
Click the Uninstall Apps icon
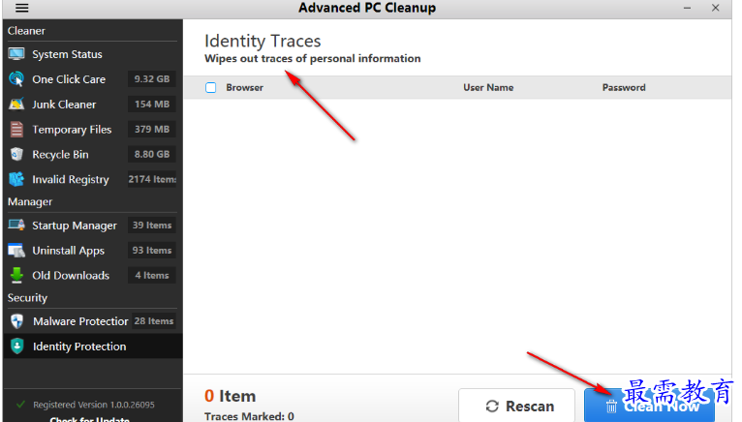(x=16, y=251)
